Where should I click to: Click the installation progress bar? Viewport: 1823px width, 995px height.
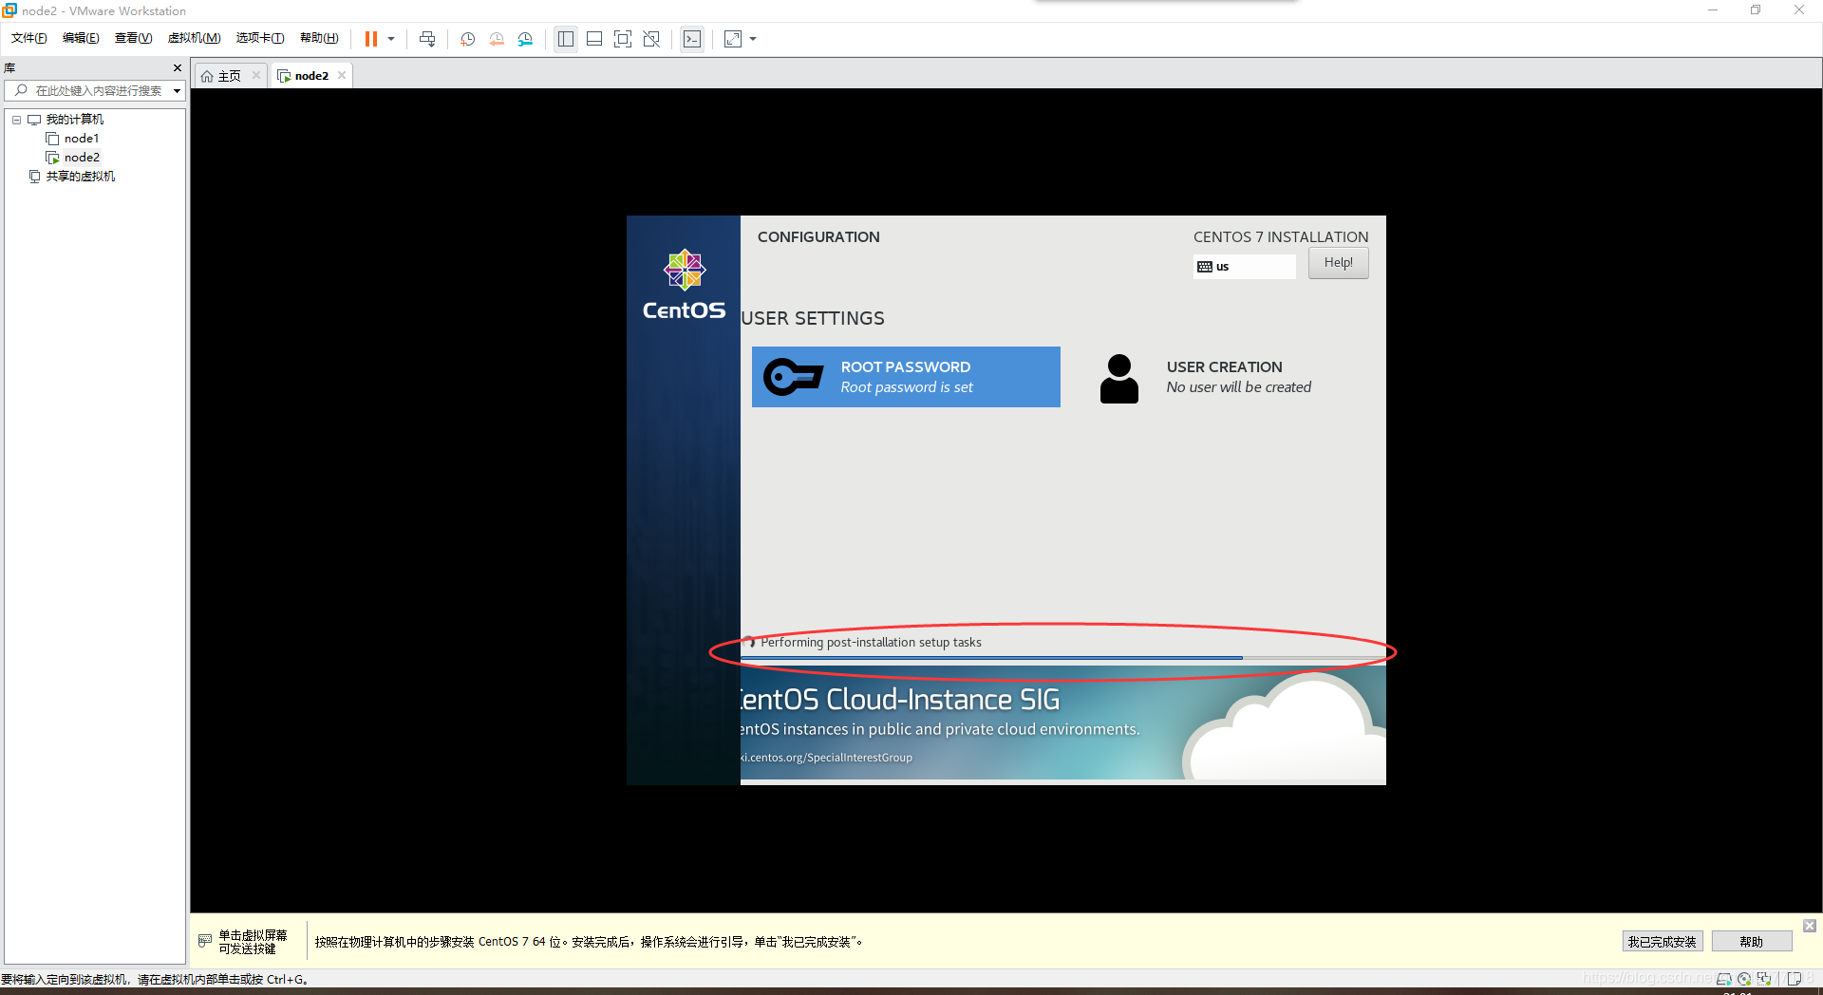tap(1062, 658)
